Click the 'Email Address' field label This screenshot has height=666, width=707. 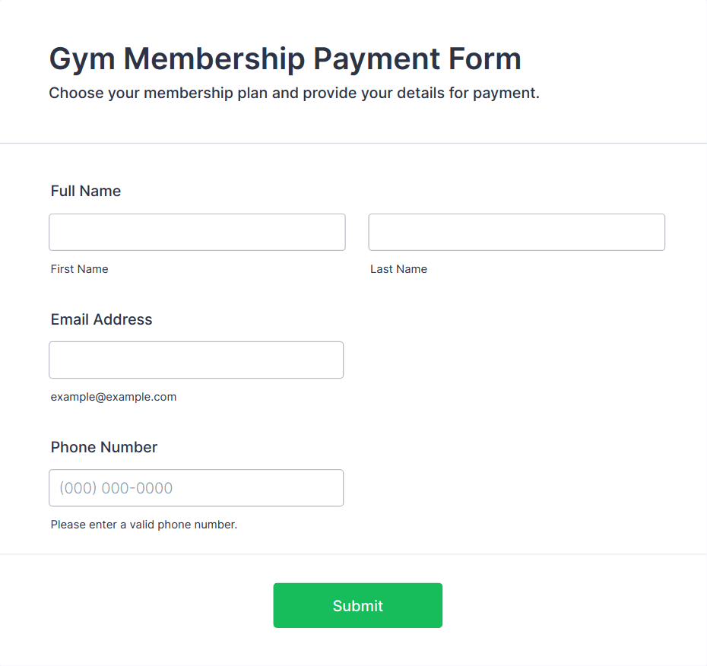point(101,319)
